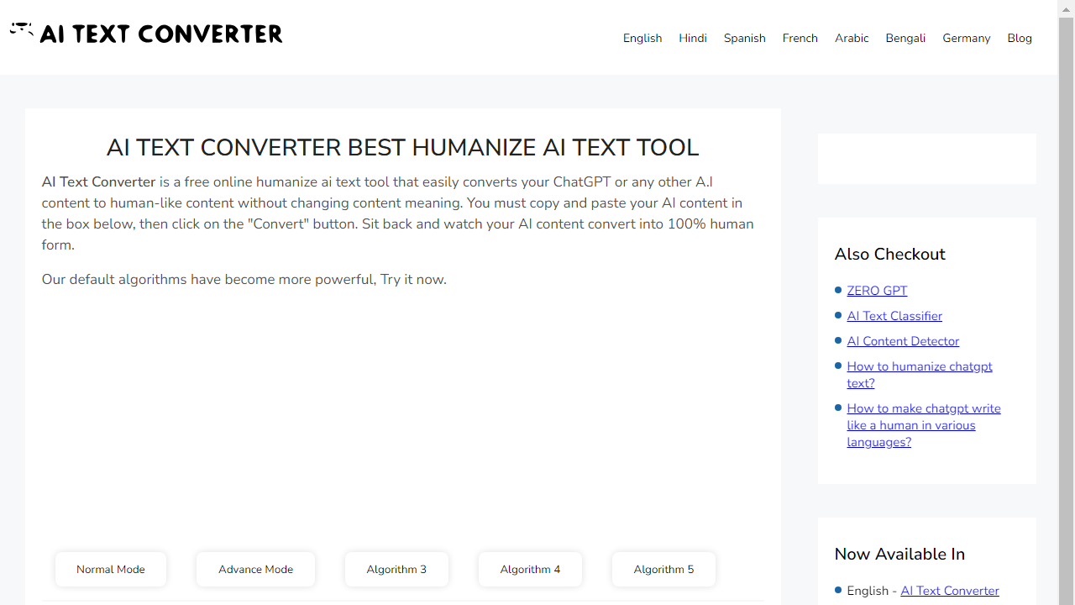The image size is (1075, 605).
Task: Go to the French language page
Action: (800, 38)
